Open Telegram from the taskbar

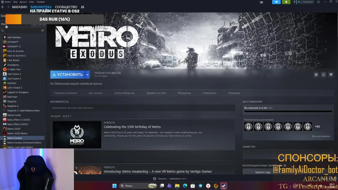(x=200, y=186)
